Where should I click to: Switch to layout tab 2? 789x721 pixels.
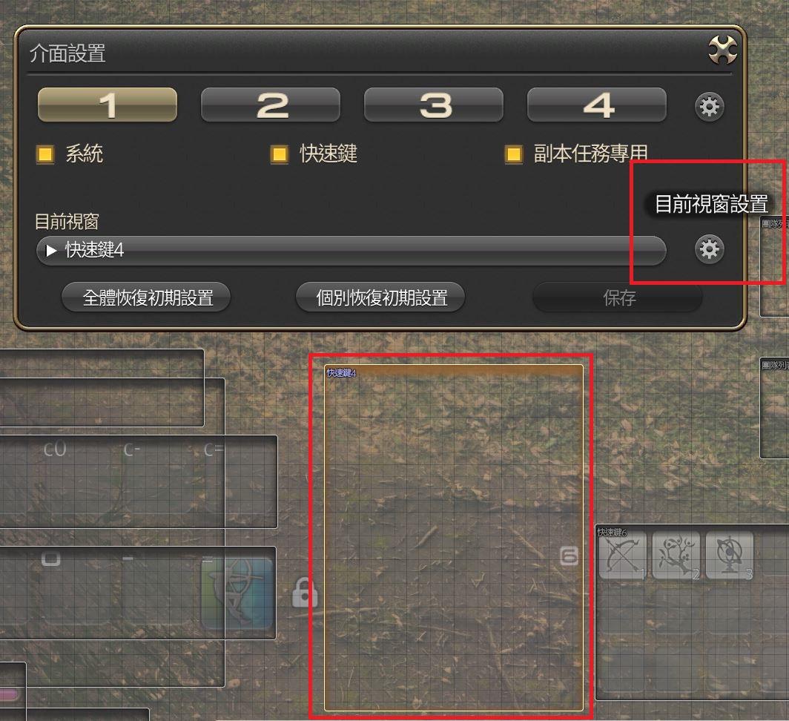click(x=271, y=105)
